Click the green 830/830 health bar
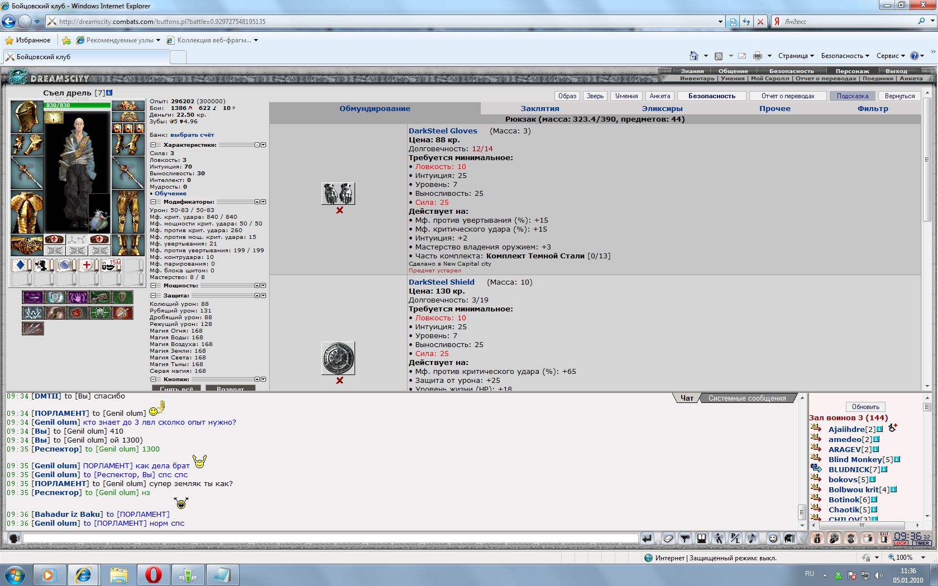 point(78,105)
